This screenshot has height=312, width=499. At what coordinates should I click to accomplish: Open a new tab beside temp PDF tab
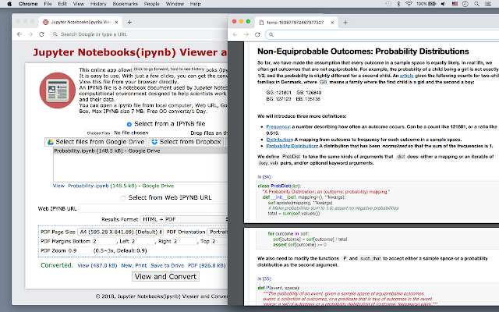point(345,23)
